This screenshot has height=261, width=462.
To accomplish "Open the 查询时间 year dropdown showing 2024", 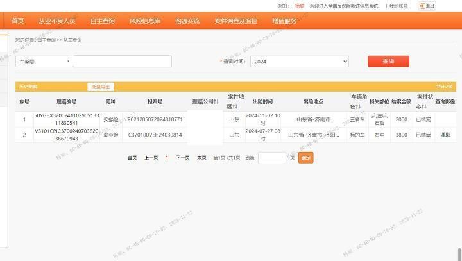I will click(x=299, y=62).
